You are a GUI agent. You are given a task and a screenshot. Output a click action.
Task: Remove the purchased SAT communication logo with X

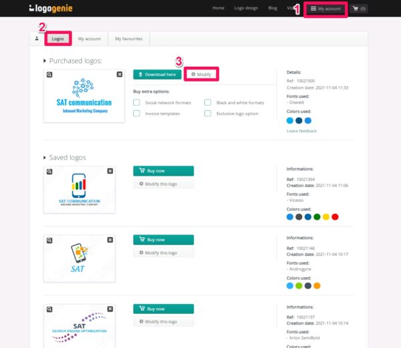[x=119, y=75]
